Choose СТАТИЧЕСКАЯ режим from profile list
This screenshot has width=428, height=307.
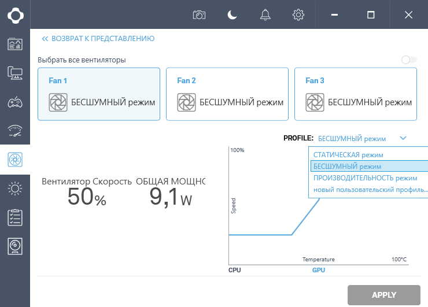click(348, 155)
